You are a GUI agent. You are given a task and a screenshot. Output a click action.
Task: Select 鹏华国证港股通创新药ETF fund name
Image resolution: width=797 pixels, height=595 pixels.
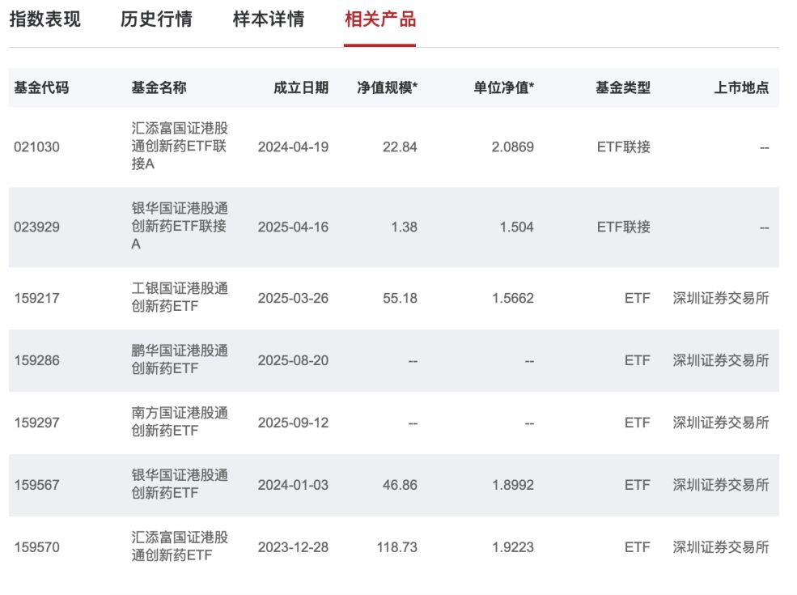coord(180,359)
